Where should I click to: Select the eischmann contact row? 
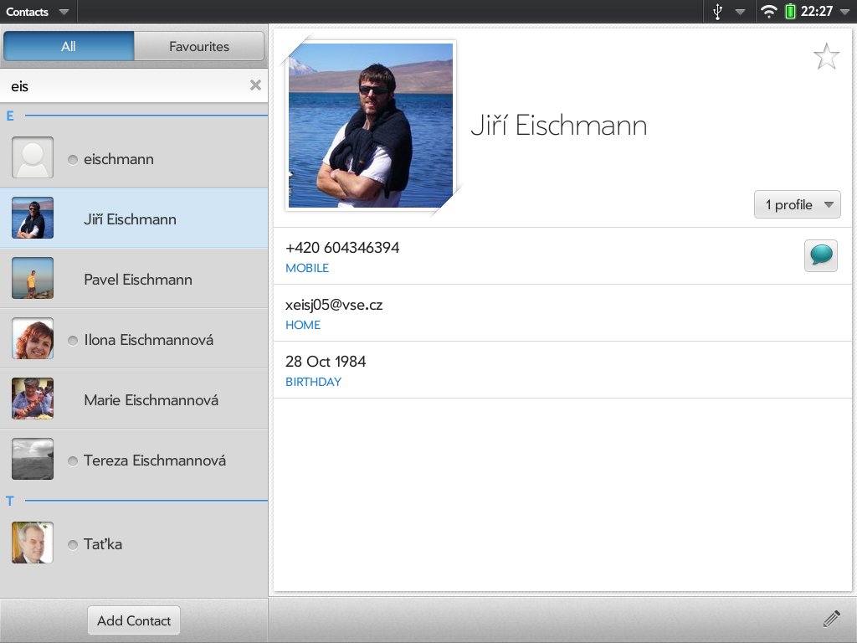pyautogui.click(x=134, y=158)
